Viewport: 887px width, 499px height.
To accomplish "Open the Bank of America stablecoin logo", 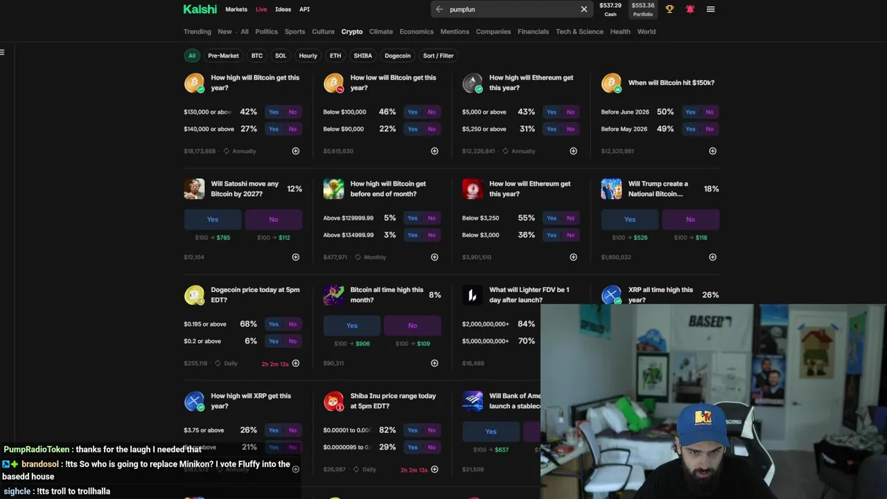I will [x=473, y=401].
